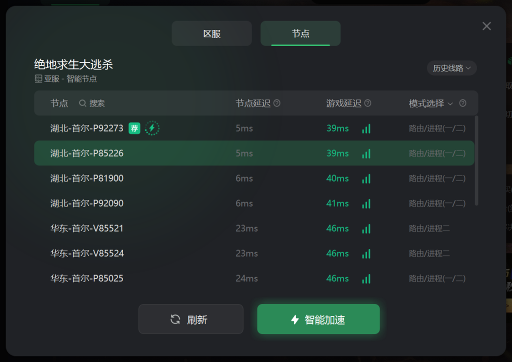Click the help icon next to 模式选择
The width and height of the screenshot is (512, 362).
pyautogui.click(x=462, y=103)
